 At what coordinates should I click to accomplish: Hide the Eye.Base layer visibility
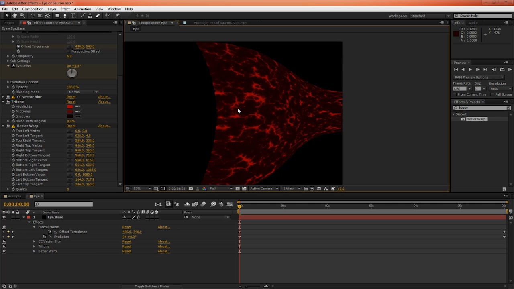(x=4, y=217)
